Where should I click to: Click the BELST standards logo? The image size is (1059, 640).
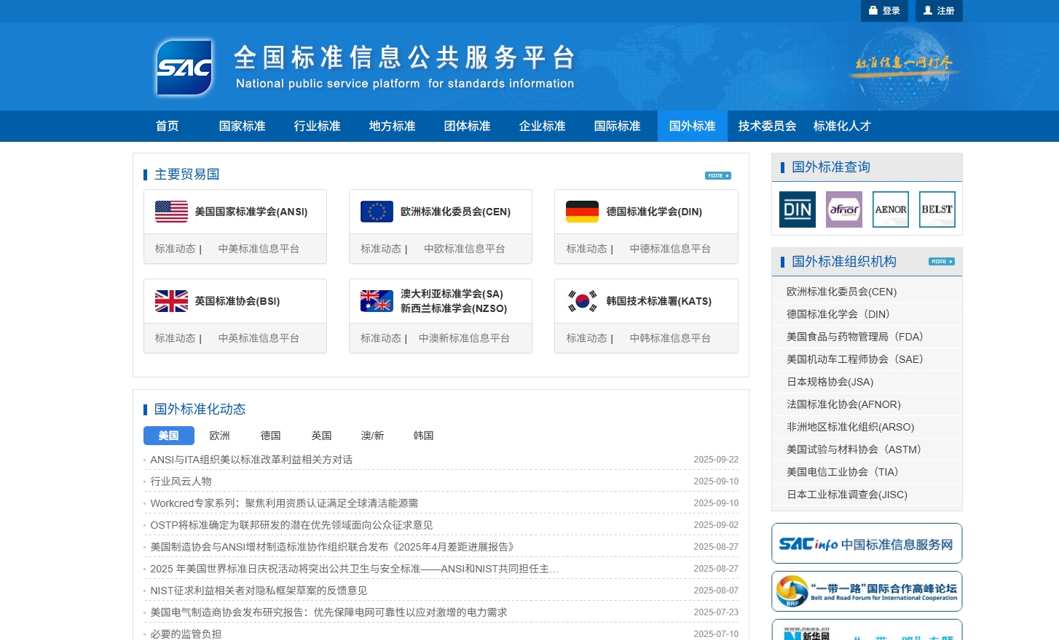coord(937,209)
